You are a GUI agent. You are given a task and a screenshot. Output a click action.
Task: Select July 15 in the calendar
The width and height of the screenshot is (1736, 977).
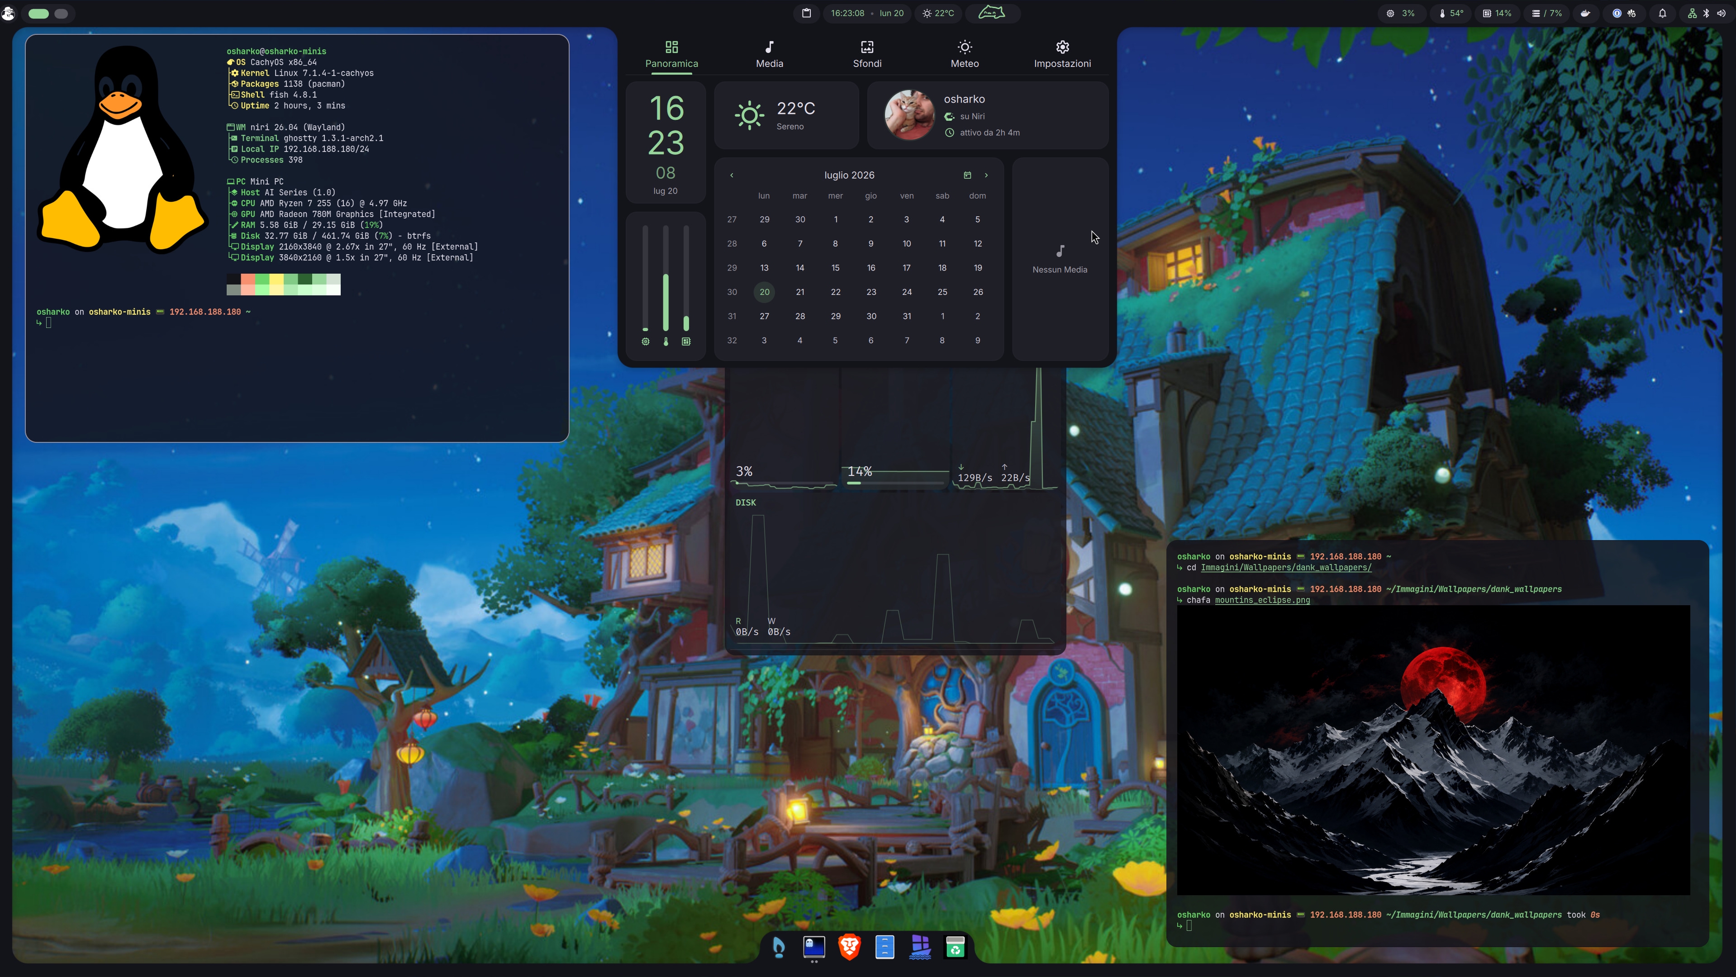click(836, 267)
